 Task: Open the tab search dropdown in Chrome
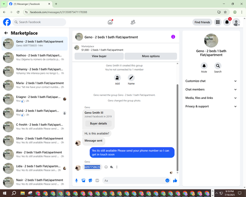click(x=3, y=4)
